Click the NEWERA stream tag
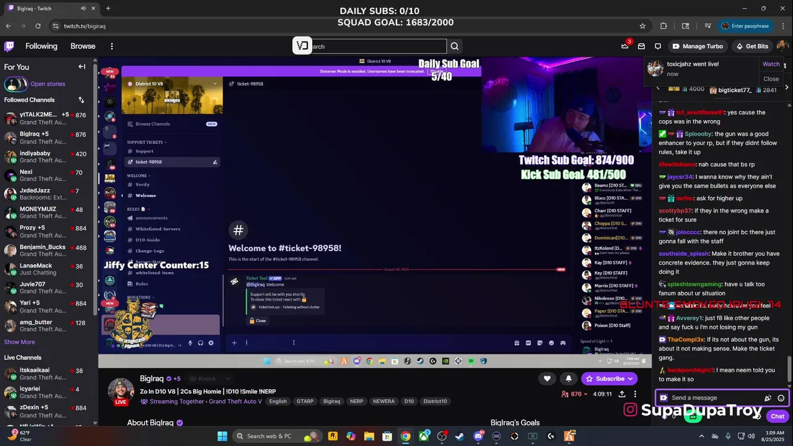793x446 pixels. tap(383, 401)
